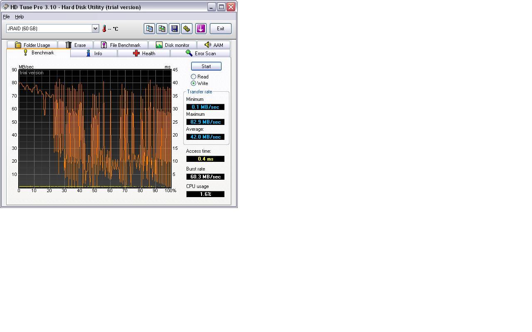Click the CPU usage 1.6% value

click(205, 194)
